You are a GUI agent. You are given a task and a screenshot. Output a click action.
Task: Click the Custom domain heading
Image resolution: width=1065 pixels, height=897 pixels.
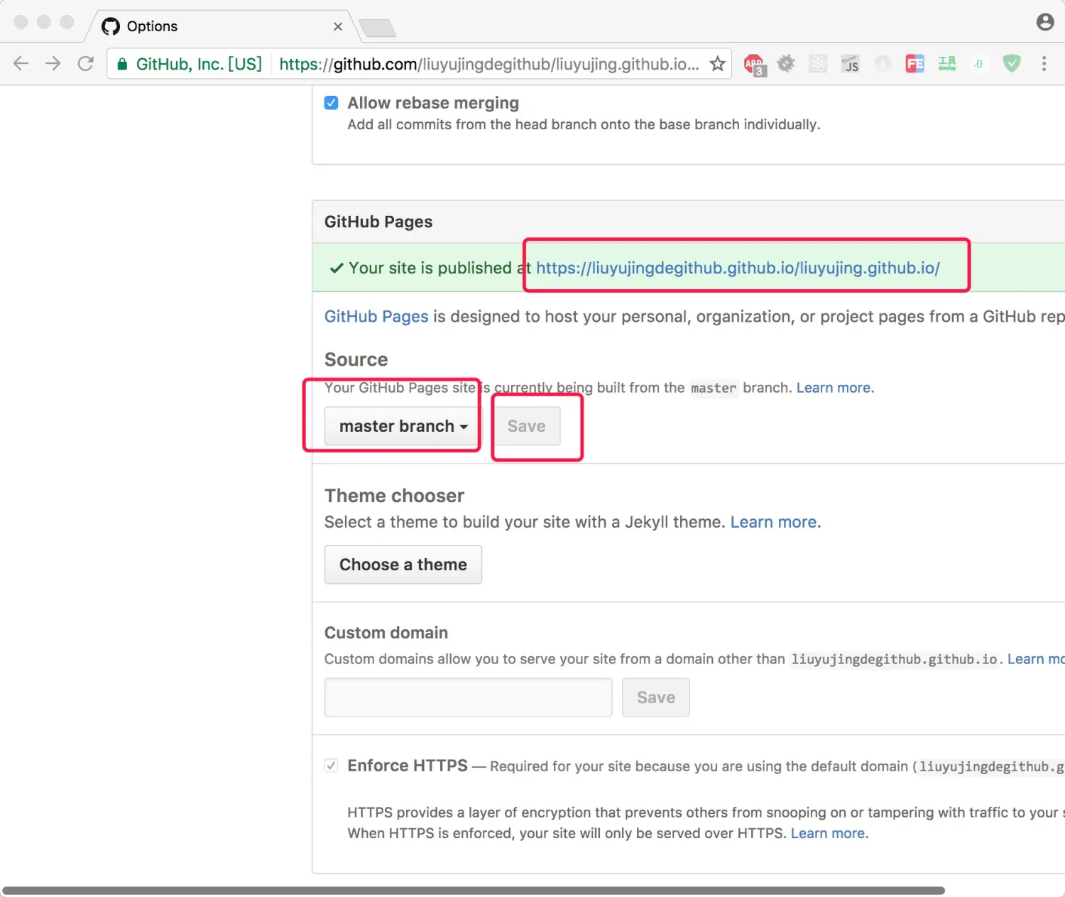pos(386,633)
